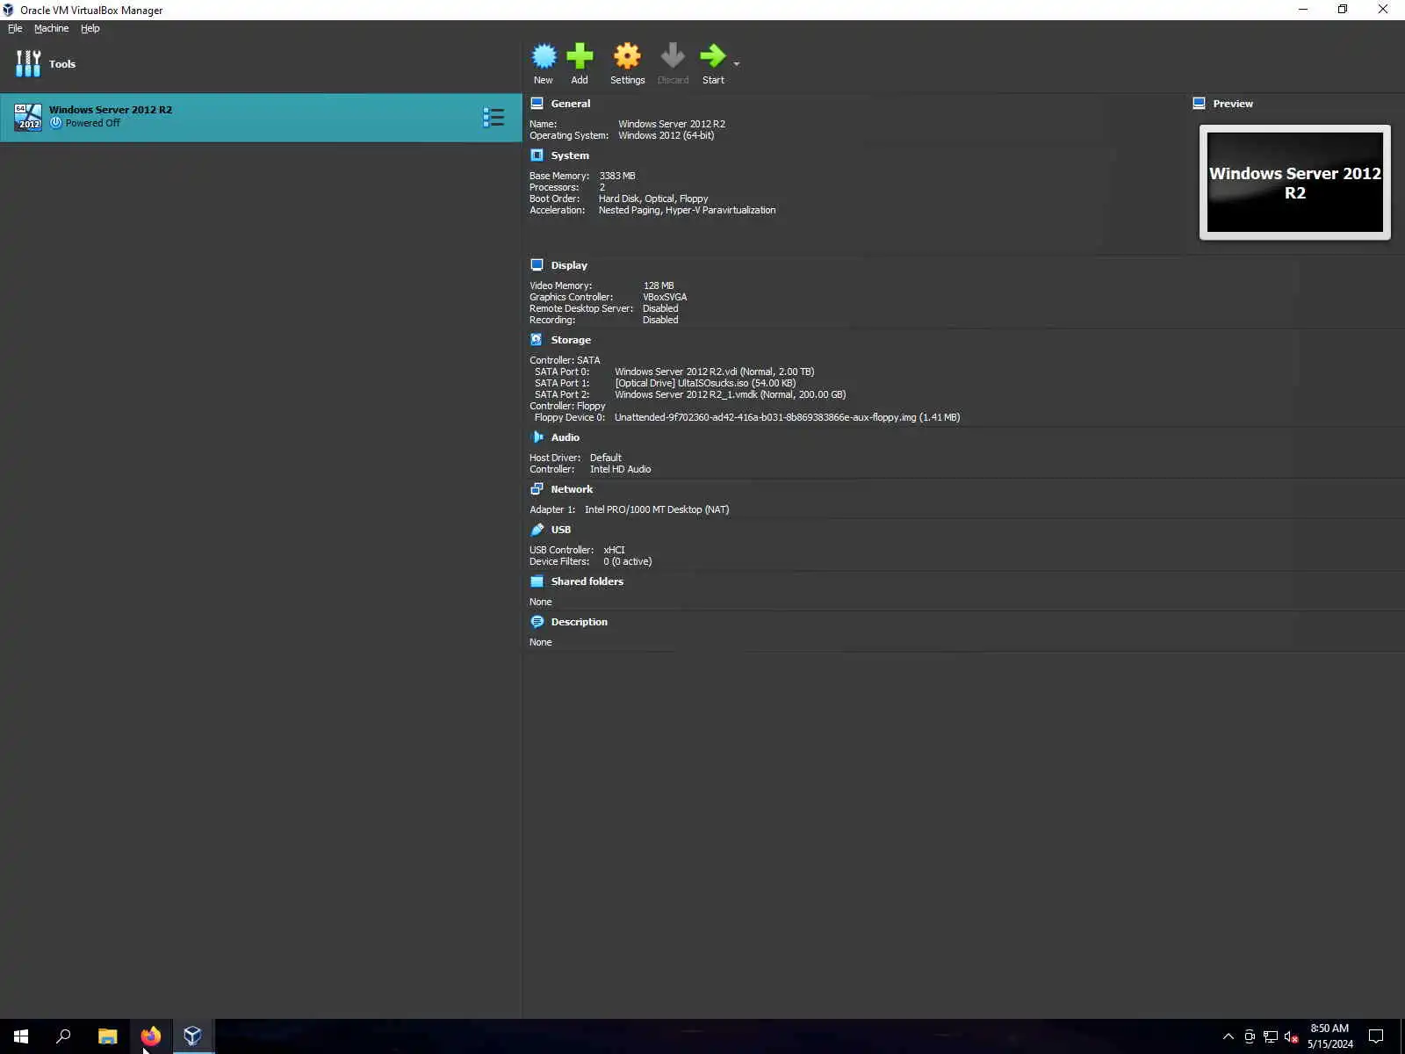Click the Unattended floppy image entry
This screenshot has width=1405, height=1054.
click(x=787, y=417)
